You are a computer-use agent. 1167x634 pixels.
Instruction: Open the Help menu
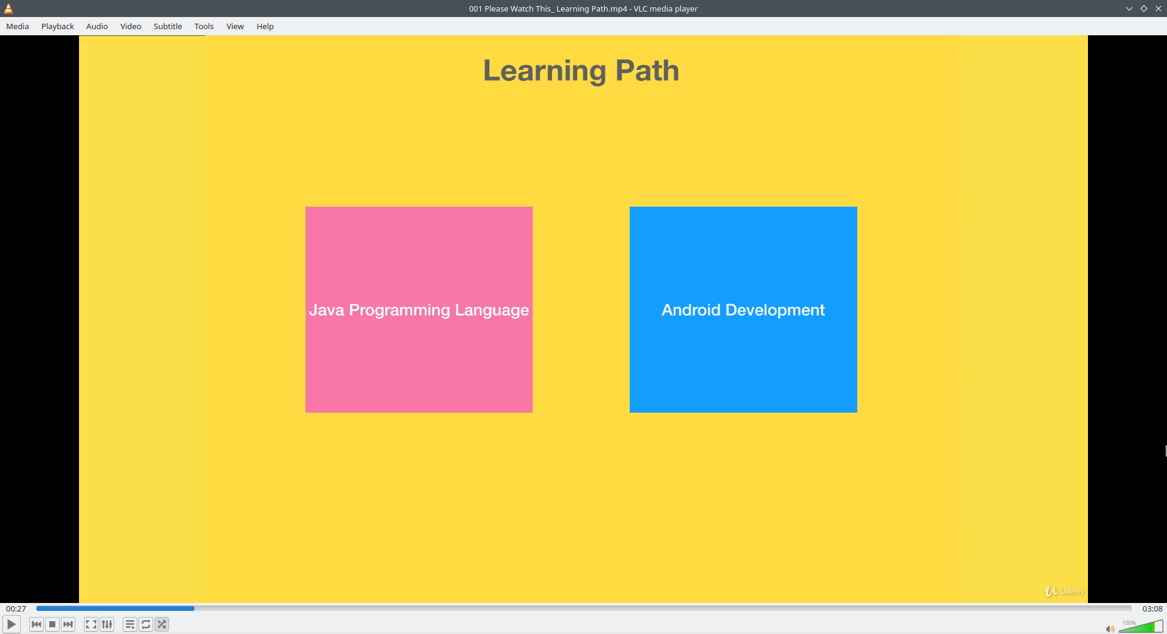(265, 26)
